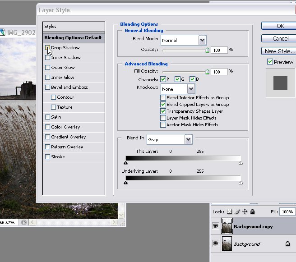Toggle the Background layer eye icon
This screenshot has height=262, width=296.
(x=215, y=244)
